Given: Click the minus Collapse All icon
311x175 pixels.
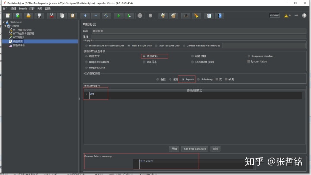Looking at the screenshot, I should pyautogui.click(x=95, y=16).
